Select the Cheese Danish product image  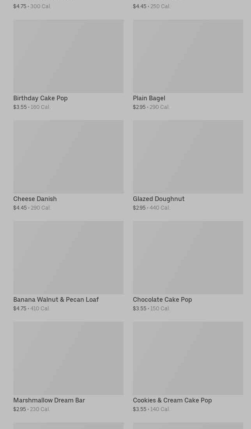(x=68, y=157)
